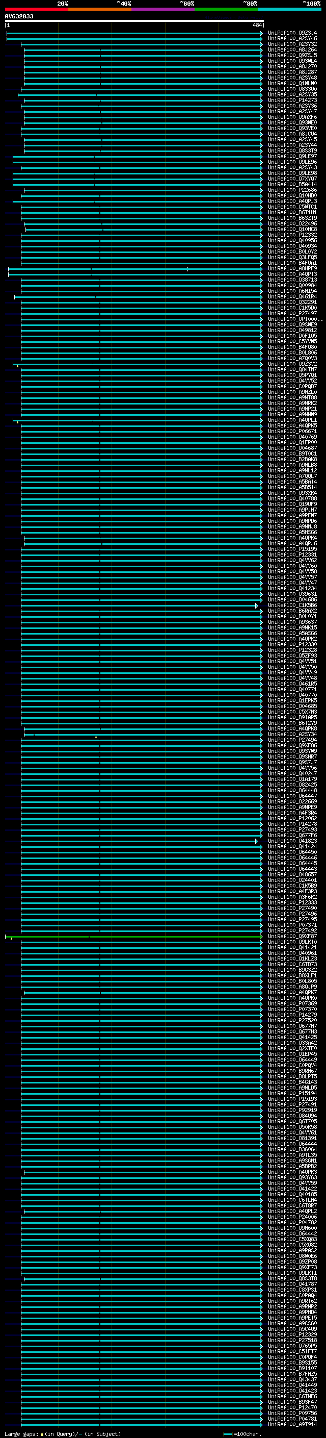Viewport: 326px width, 1438px height.
Task: Open hit UniRef100_Q1WLW0
Action: pyautogui.click(x=292, y=83)
